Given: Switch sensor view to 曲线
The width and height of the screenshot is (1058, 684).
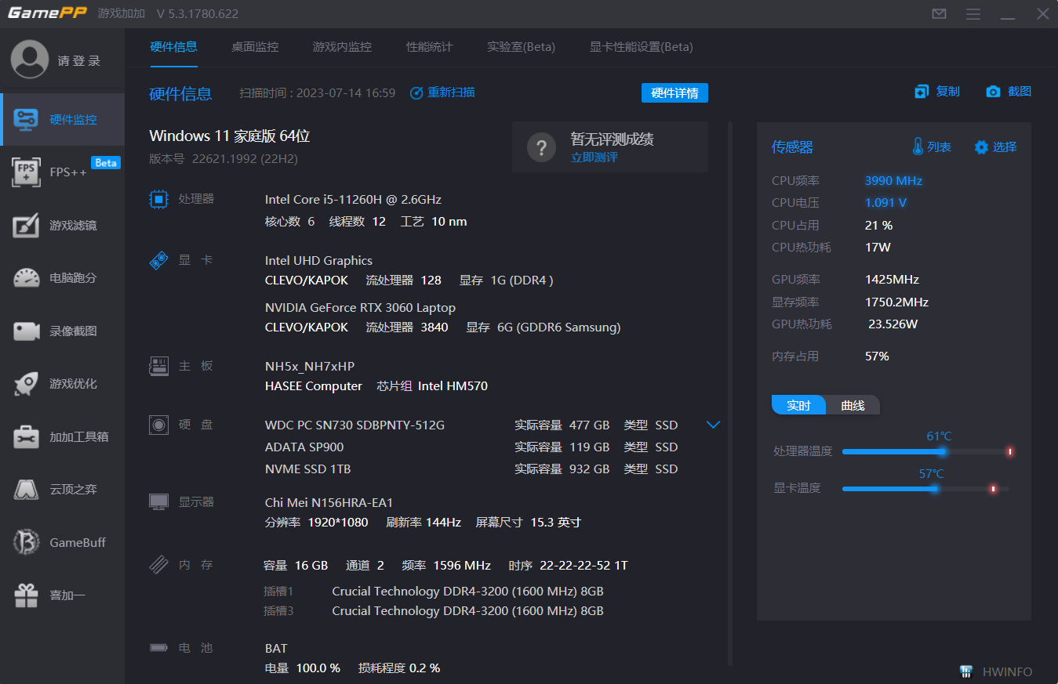Looking at the screenshot, I should [x=853, y=405].
